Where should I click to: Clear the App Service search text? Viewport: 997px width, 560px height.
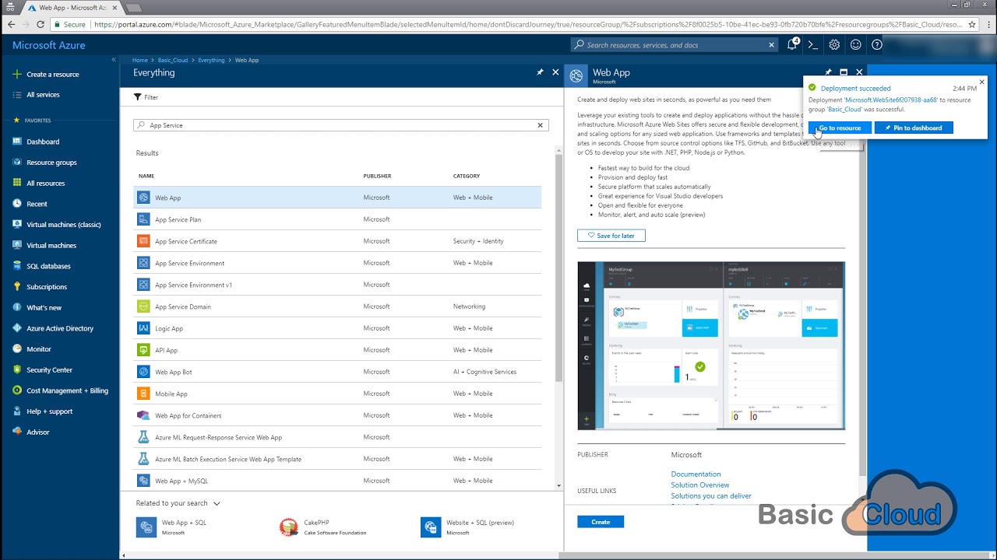coord(540,125)
